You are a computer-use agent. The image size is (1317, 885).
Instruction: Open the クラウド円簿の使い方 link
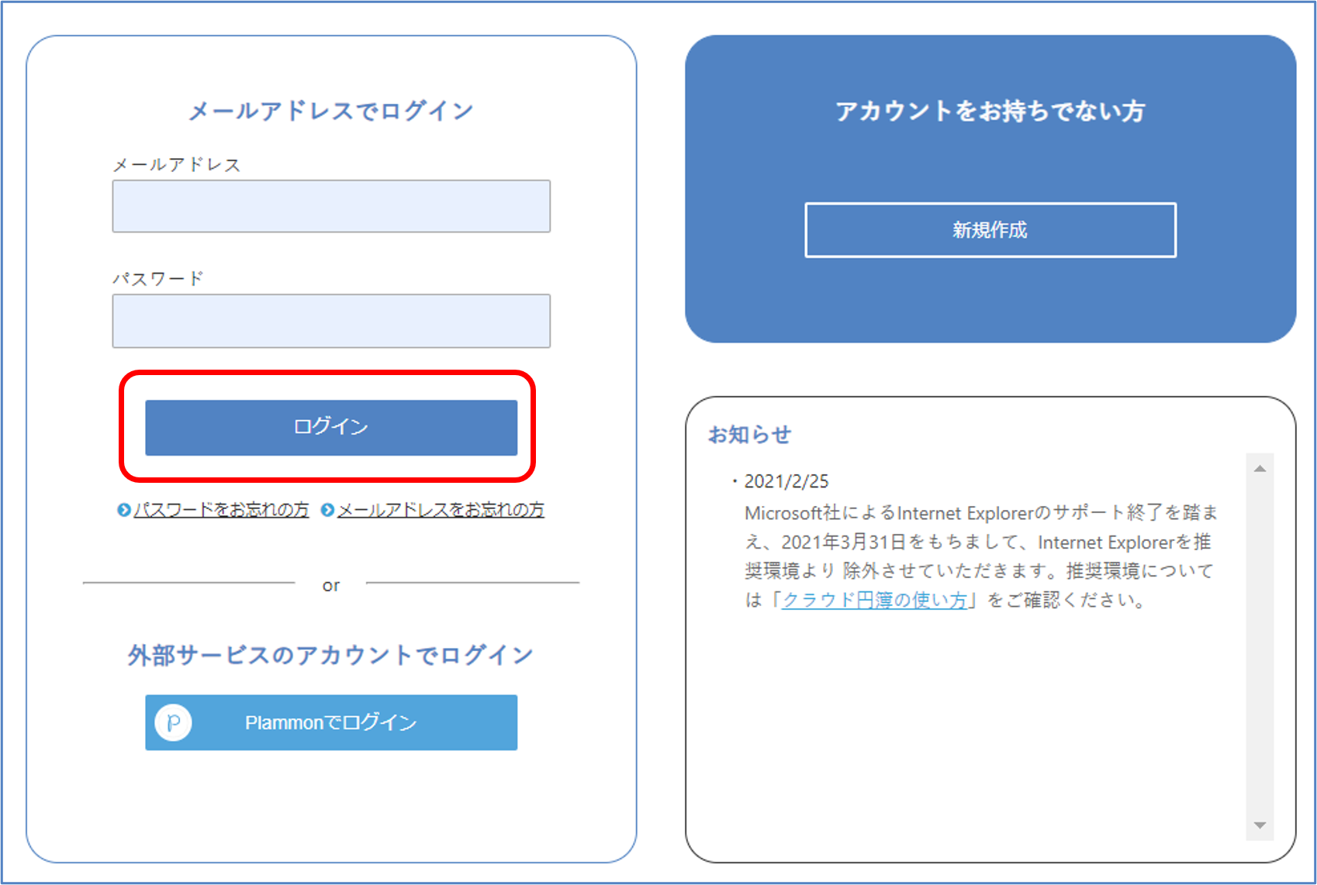[x=874, y=600]
